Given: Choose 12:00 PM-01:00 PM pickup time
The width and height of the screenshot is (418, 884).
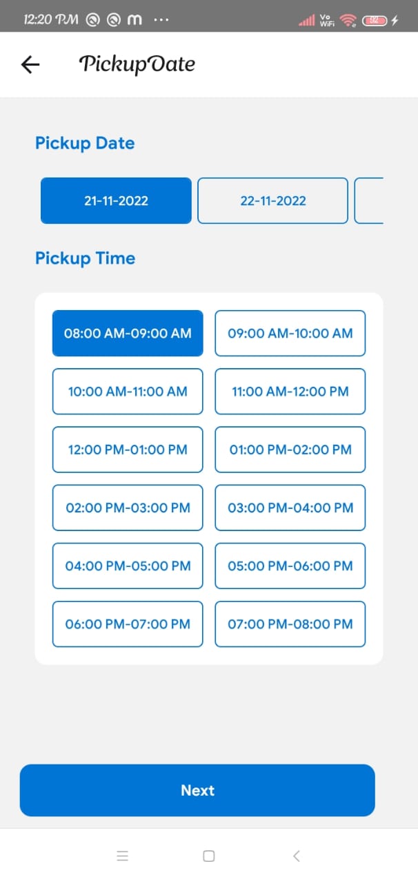Looking at the screenshot, I should click(x=128, y=450).
